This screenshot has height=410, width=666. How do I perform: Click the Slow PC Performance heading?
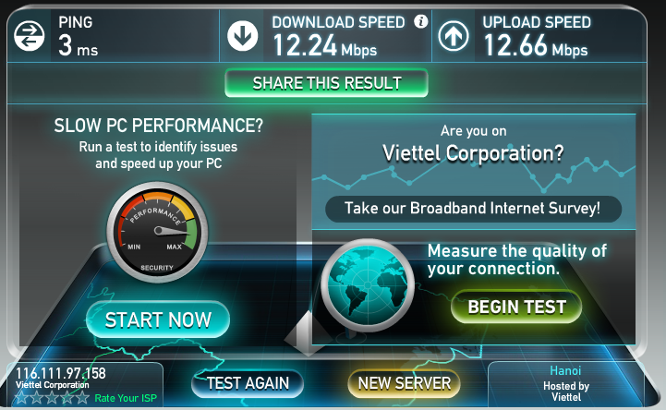159,126
